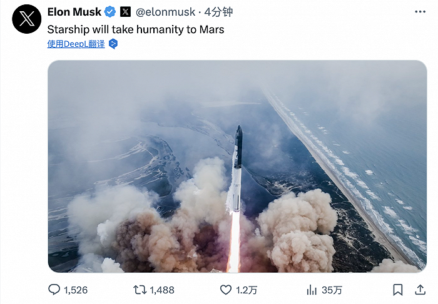Viewport: 438px width, 304px height.
Task: Click the DeepL logo icon
Action: 113,44
